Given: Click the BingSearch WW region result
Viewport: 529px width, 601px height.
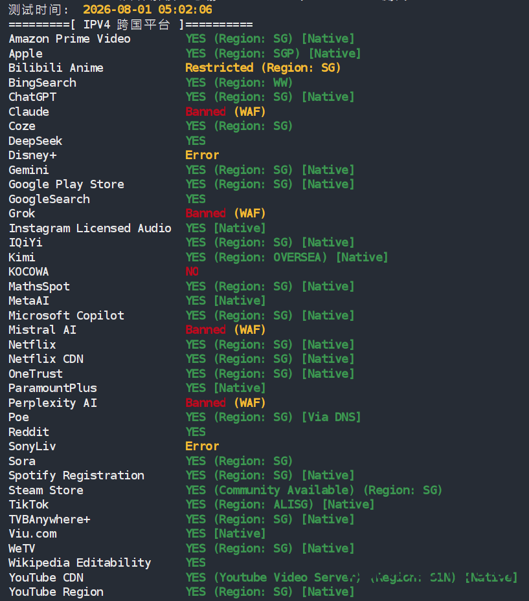Looking at the screenshot, I should coord(254,83).
